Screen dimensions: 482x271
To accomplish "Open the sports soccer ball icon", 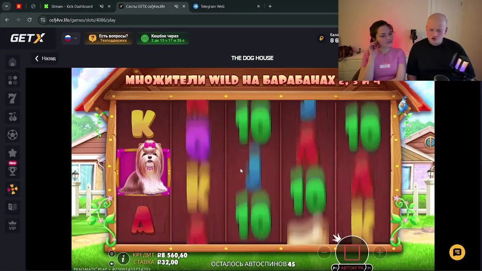I will [12, 135].
